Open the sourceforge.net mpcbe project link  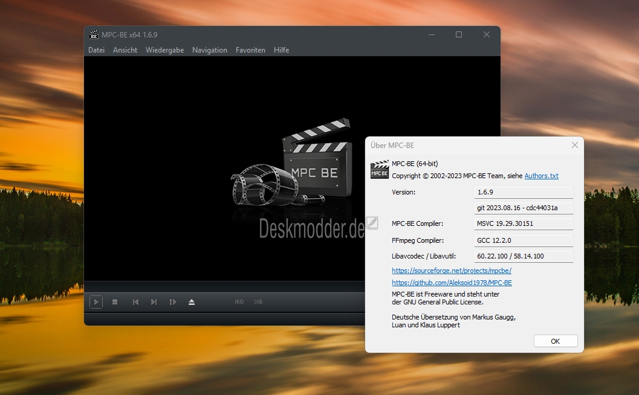(452, 271)
